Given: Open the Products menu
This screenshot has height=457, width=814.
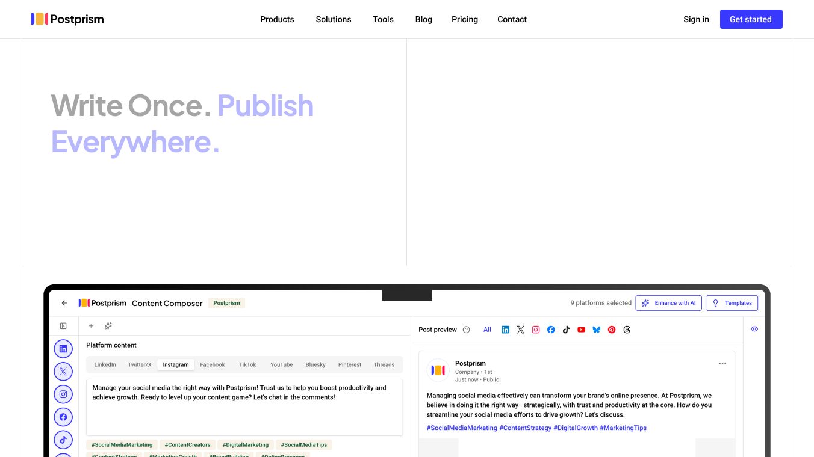Looking at the screenshot, I should coord(277,19).
